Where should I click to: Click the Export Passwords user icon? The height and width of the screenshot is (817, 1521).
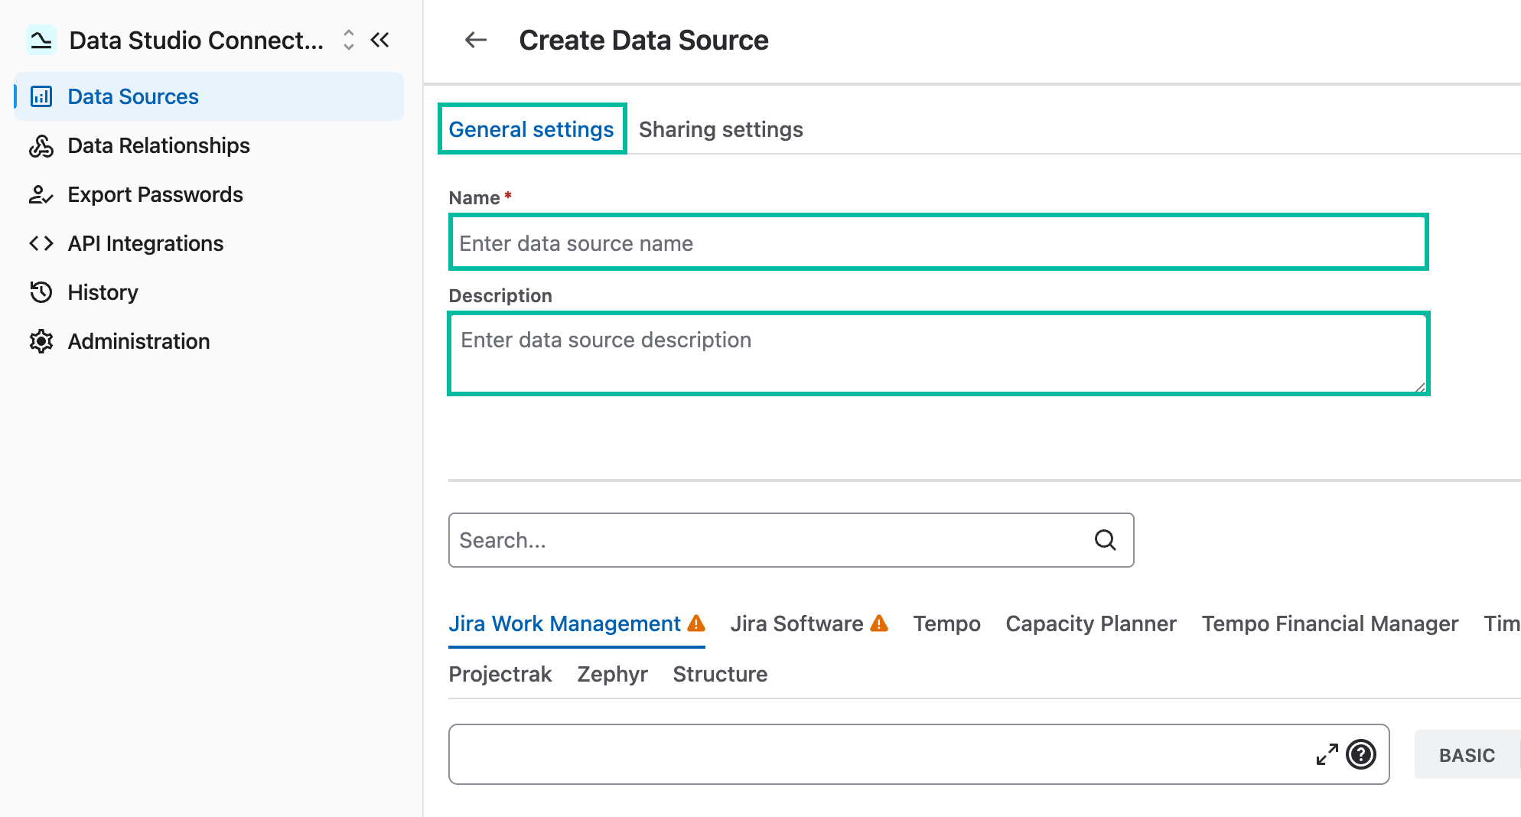point(41,194)
